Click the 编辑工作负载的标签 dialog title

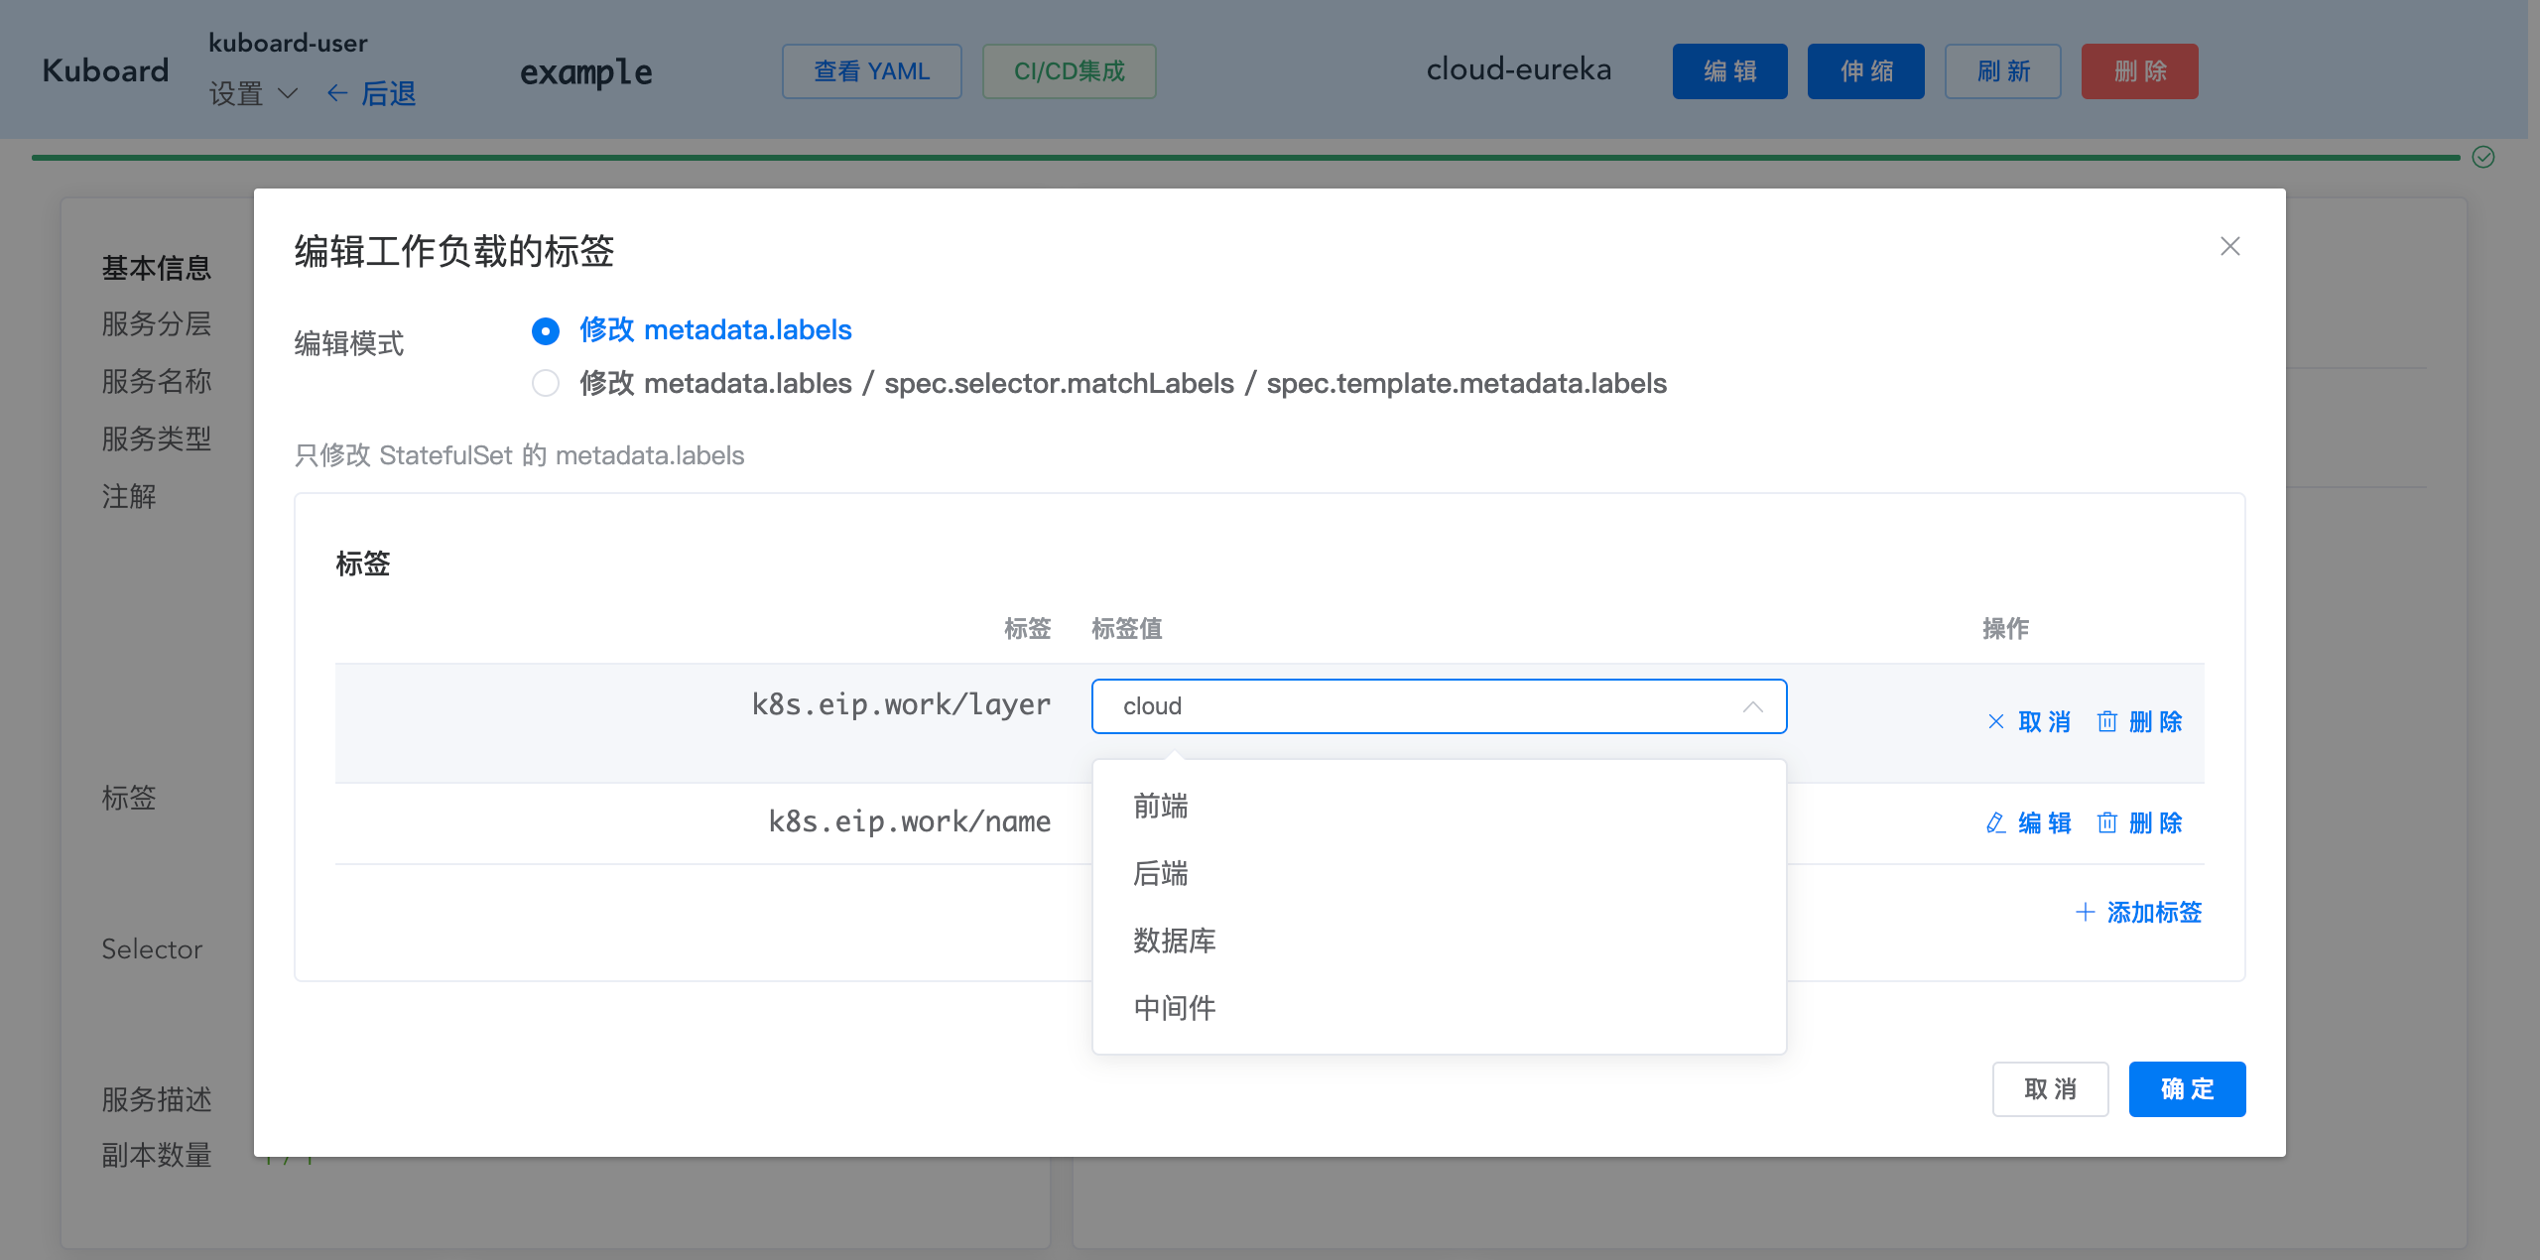454,251
